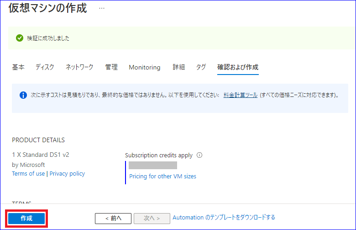Open the 料金計算ツール pricing calculator link
356x230 pixels.
pyautogui.click(x=241, y=95)
